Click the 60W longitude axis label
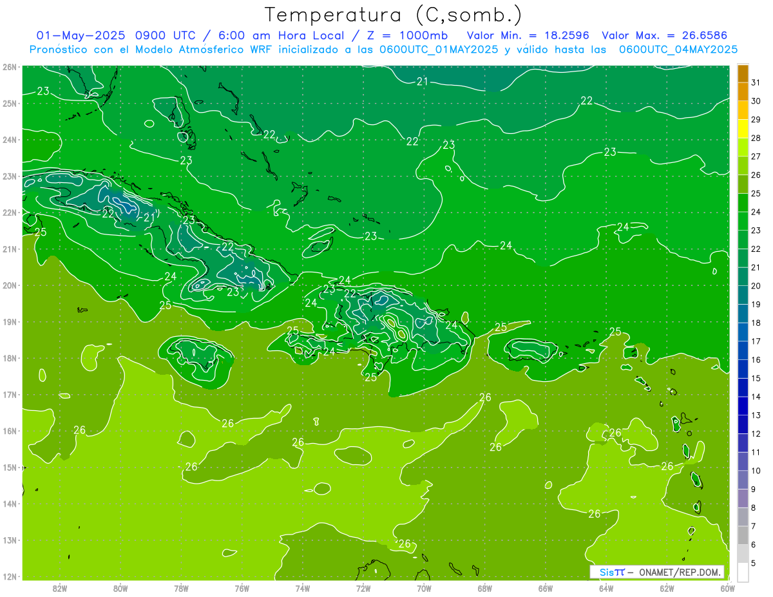 tap(727, 588)
